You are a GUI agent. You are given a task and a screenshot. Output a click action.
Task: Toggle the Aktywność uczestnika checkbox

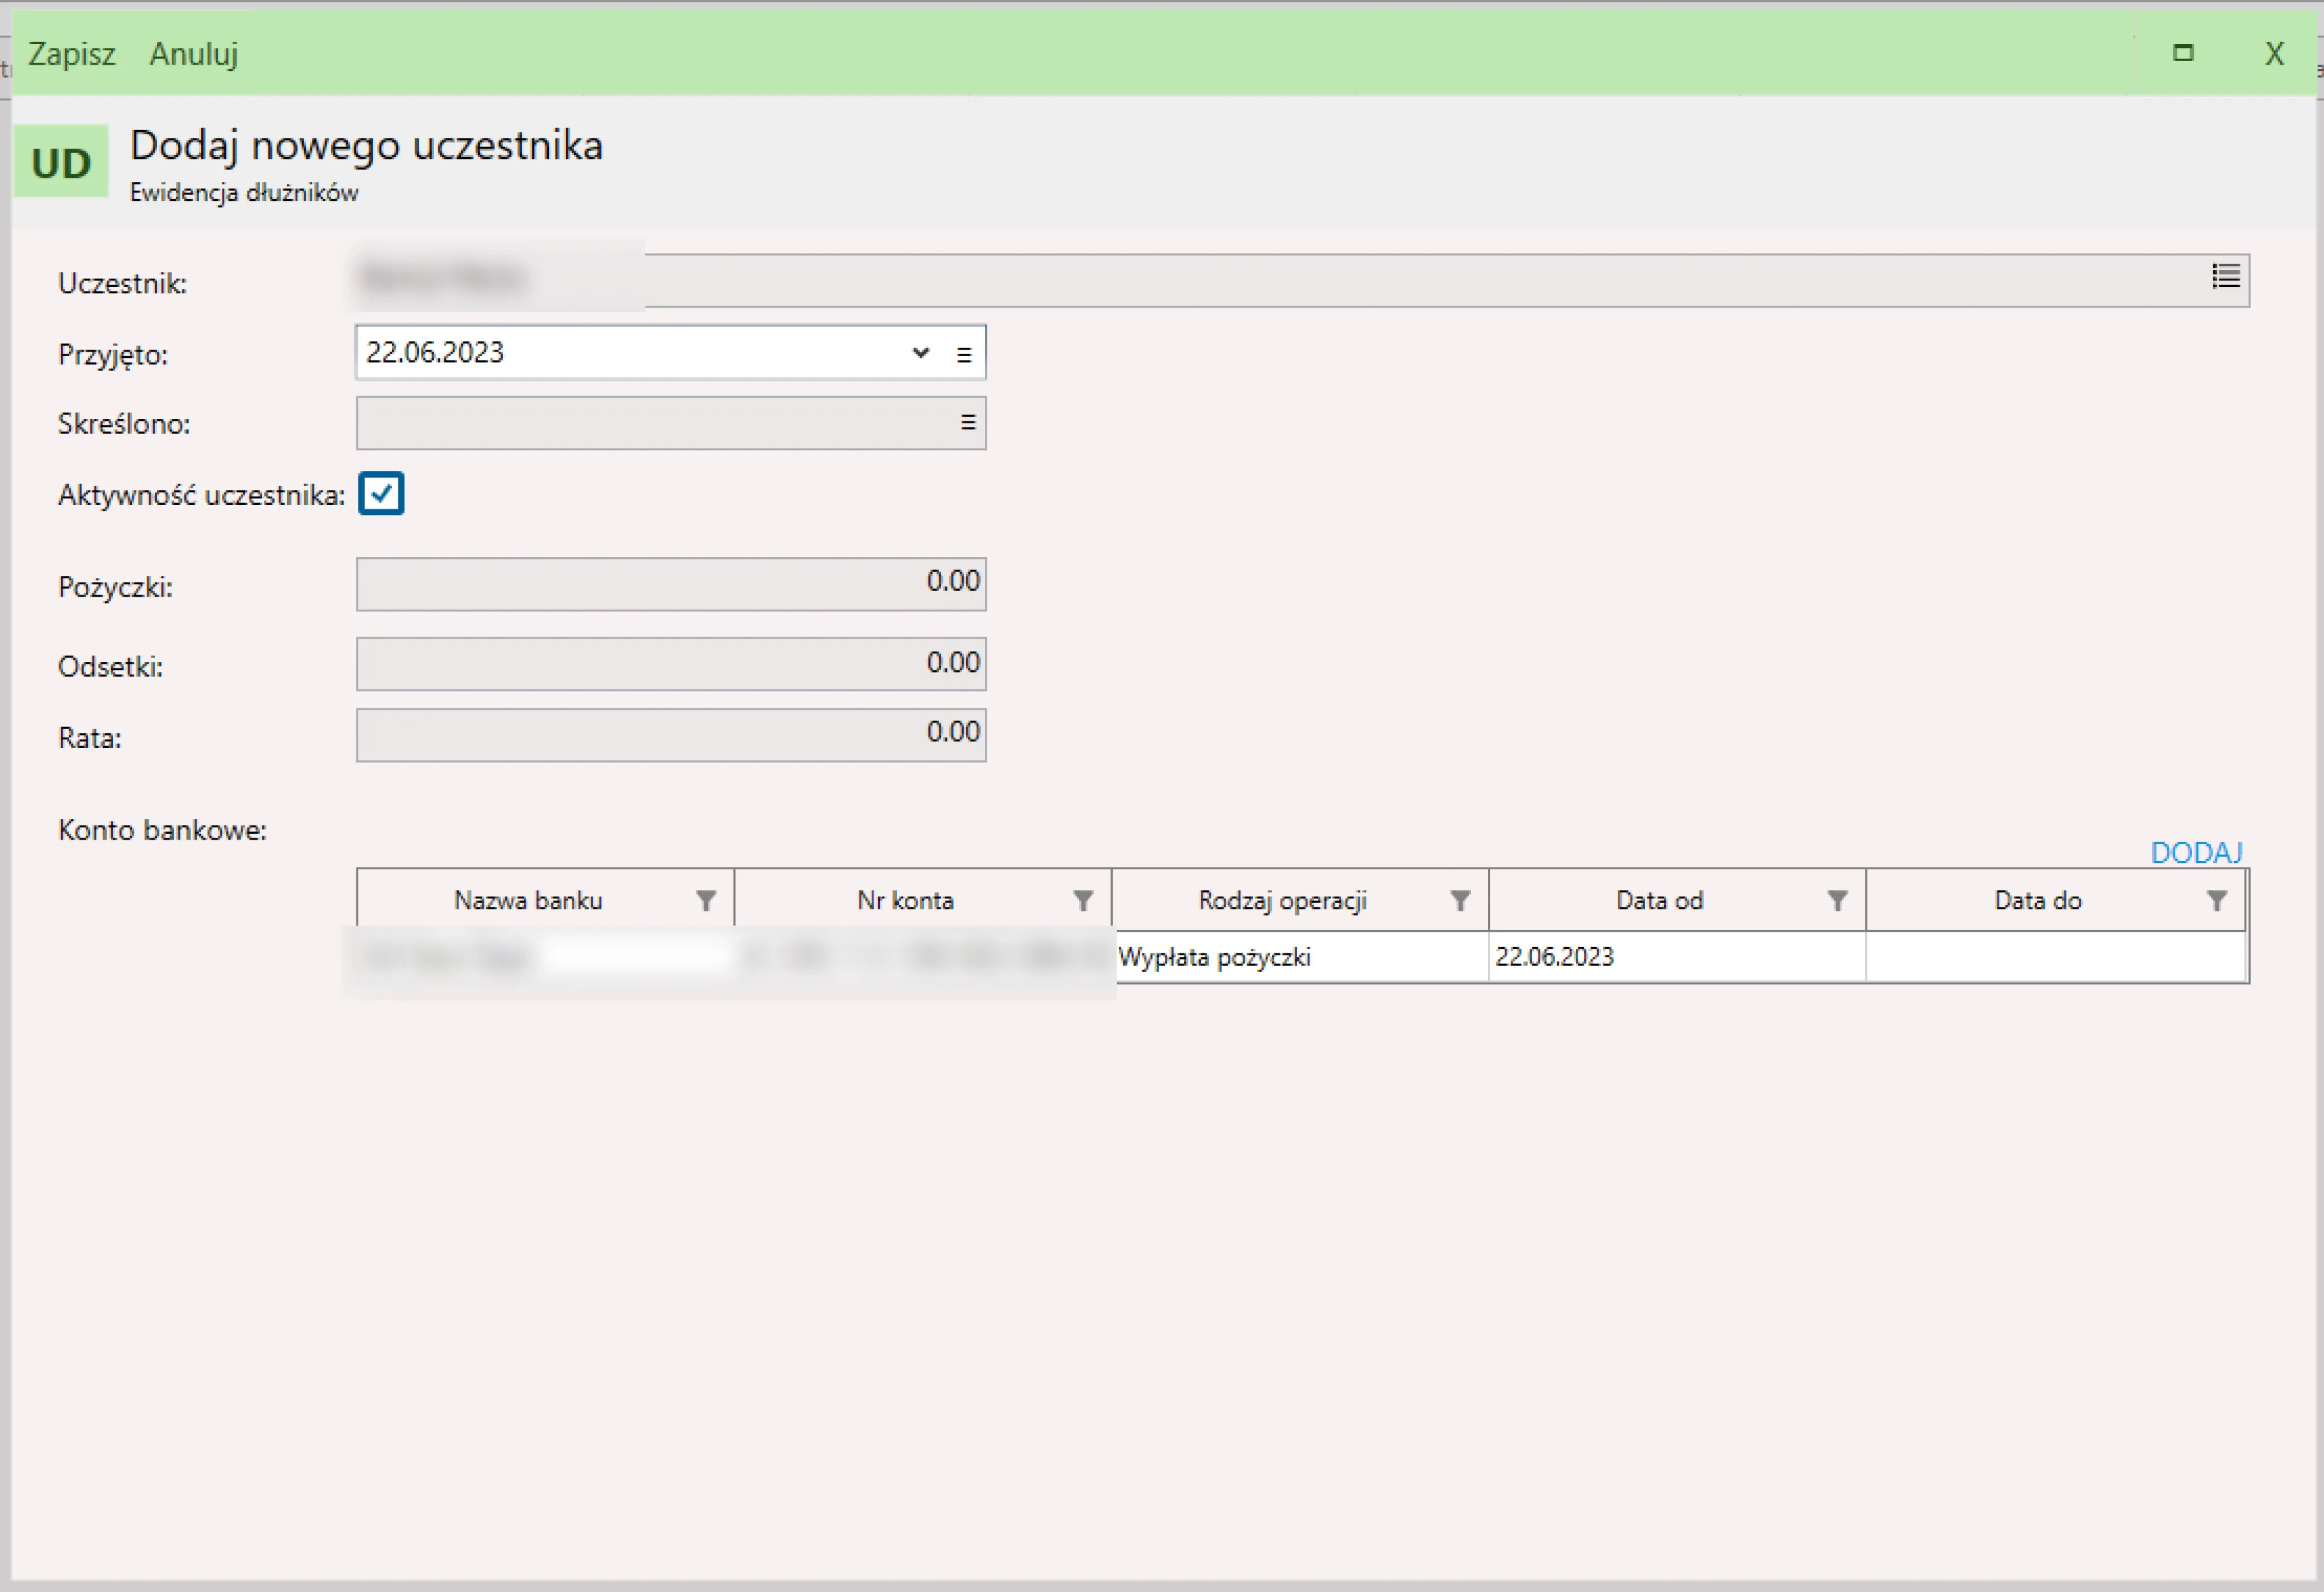coord(381,494)
